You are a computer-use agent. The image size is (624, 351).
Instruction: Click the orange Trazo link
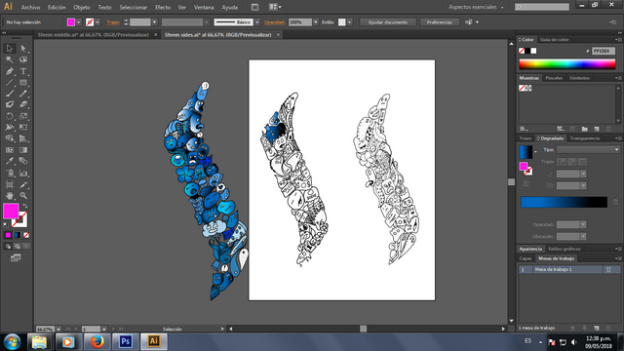[113, 22]
